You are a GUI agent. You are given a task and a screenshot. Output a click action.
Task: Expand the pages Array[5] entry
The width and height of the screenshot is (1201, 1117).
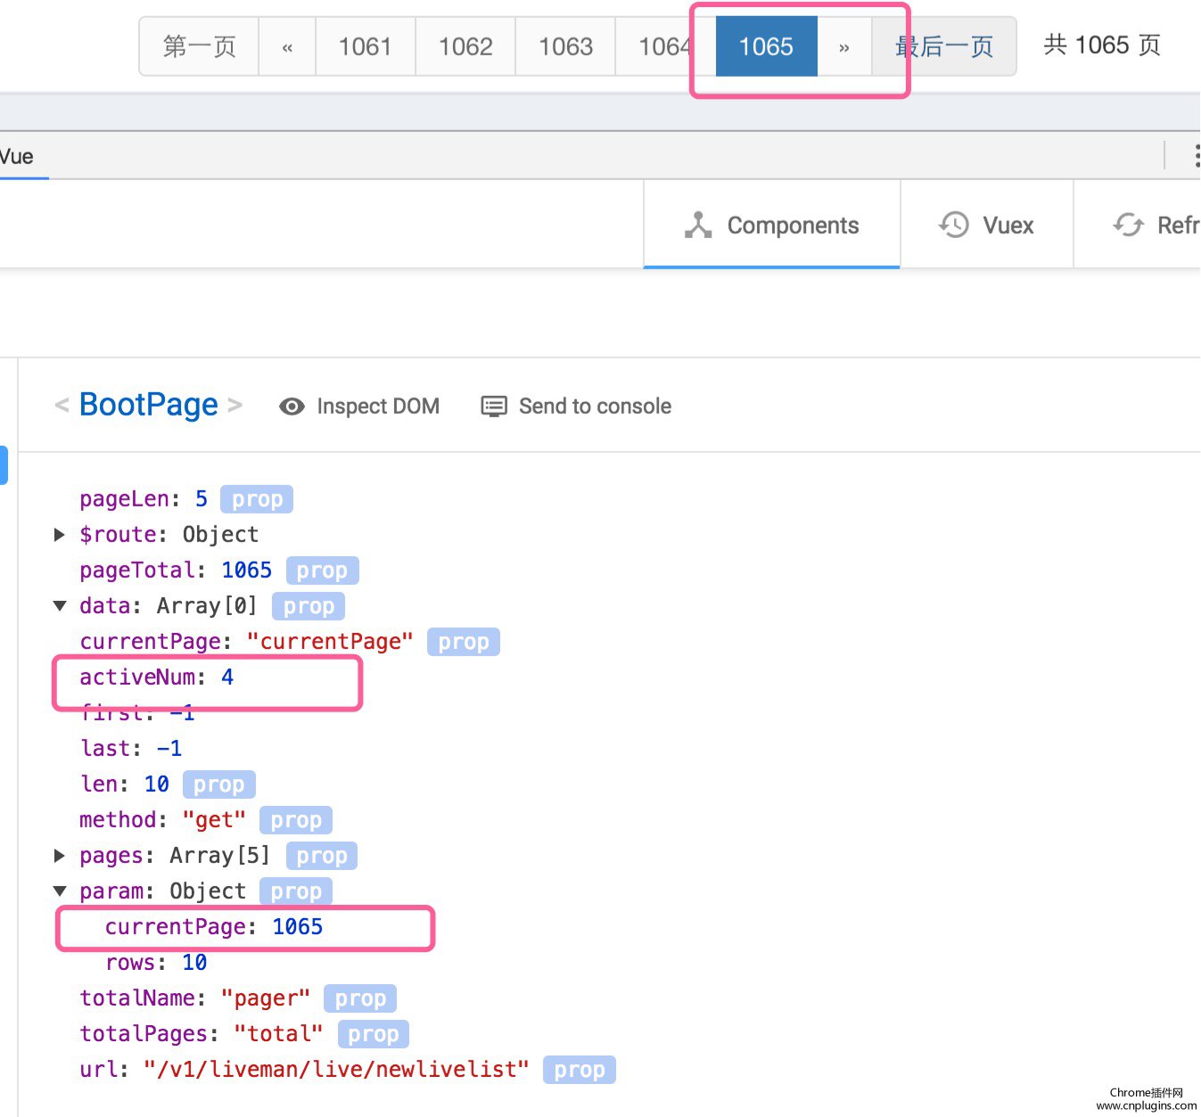60,856
